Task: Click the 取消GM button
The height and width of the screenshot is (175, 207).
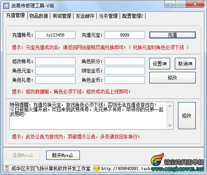Action: [185, 64]
